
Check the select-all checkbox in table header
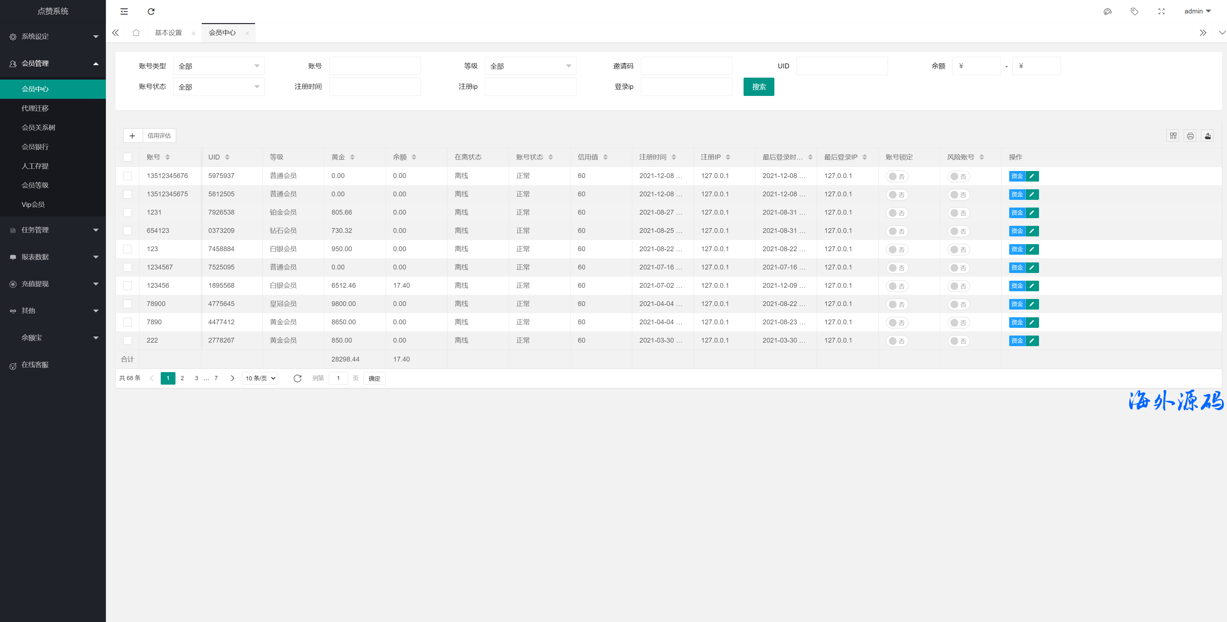pos(127,157)
